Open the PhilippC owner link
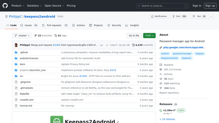 [x=15, y=16]
